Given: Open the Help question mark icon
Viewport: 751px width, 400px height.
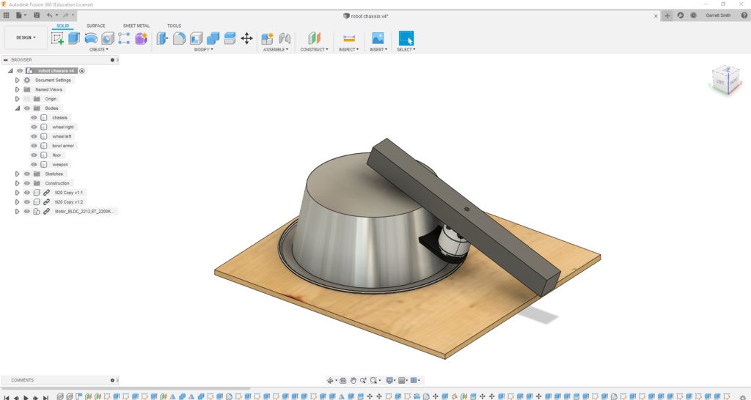Looking at the screenshot, I should [x=744, y=15].
